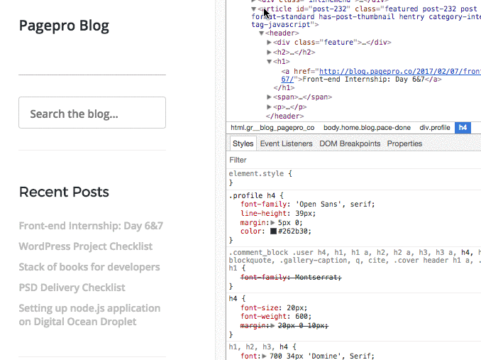Open WordPress Project Checklist post

pos(86,246)
